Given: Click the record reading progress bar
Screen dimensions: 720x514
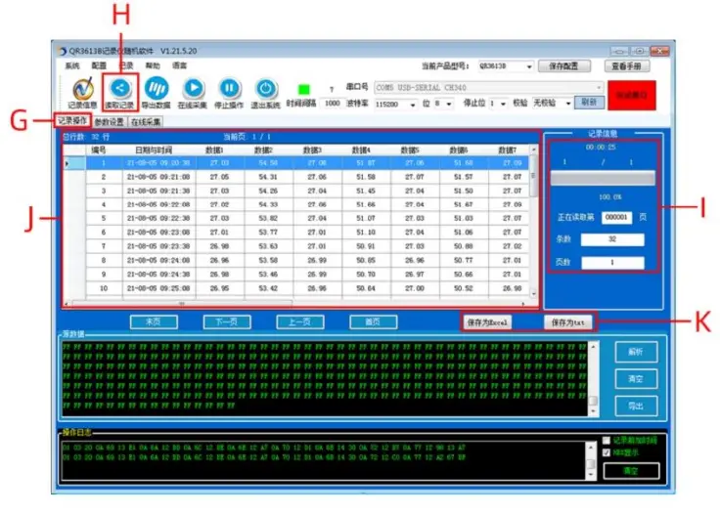Looking at the screenshot, I should click(603, 179).
